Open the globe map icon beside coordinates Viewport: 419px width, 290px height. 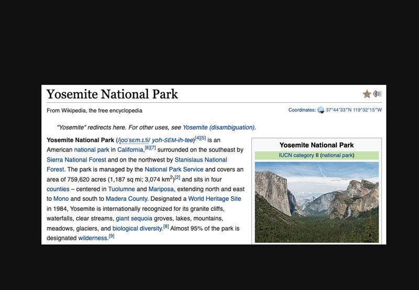pyautogui.click(x=321, y=110)
